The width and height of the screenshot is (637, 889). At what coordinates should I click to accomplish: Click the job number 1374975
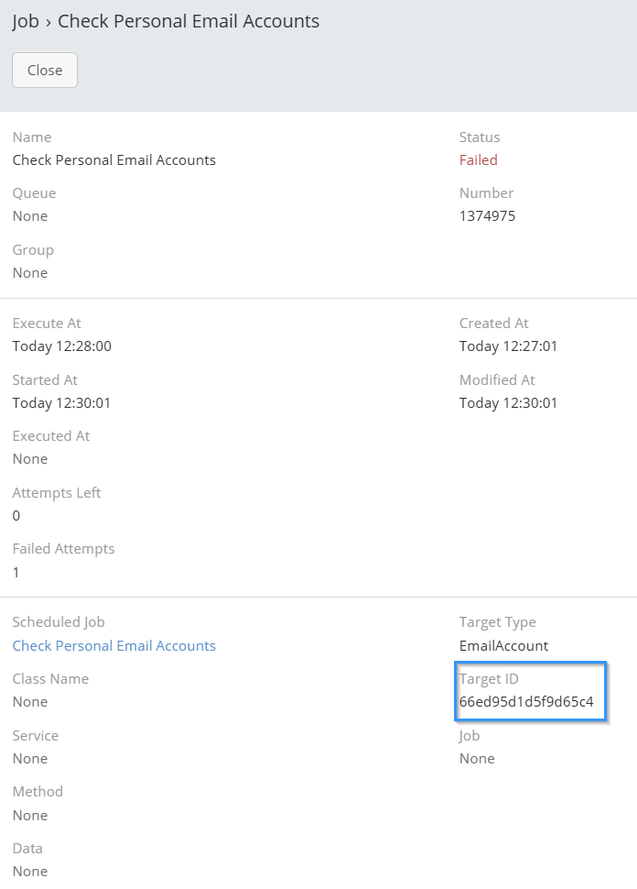click(487, 216)
